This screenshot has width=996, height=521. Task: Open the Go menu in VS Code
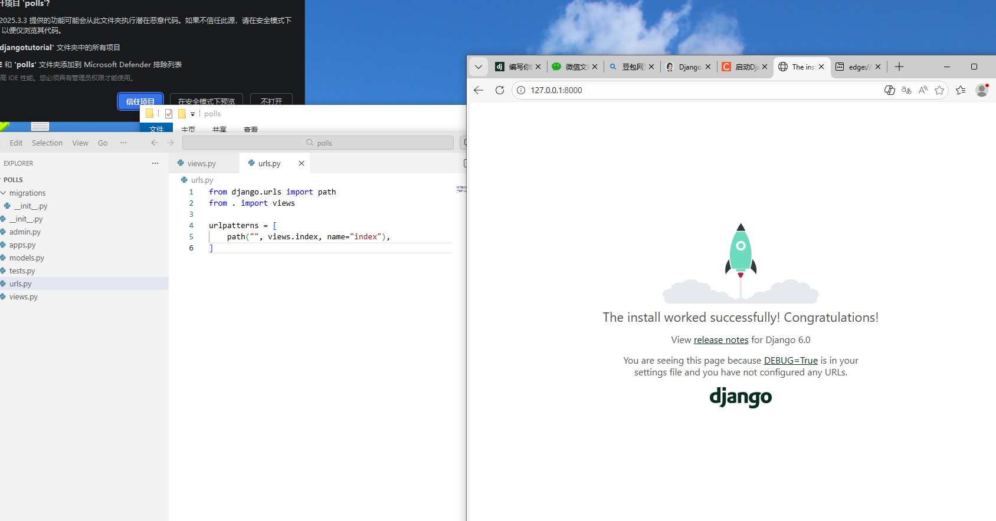tap(103, 143)
